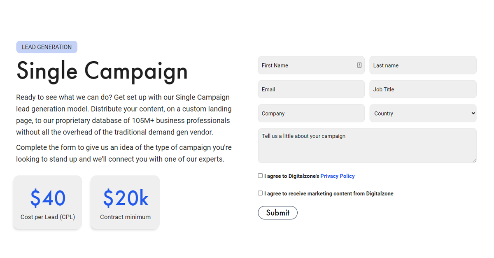This screenshot has height=258, width=494.
Task: Click the textarea resize handle
Action: click(x=474, y=160)
